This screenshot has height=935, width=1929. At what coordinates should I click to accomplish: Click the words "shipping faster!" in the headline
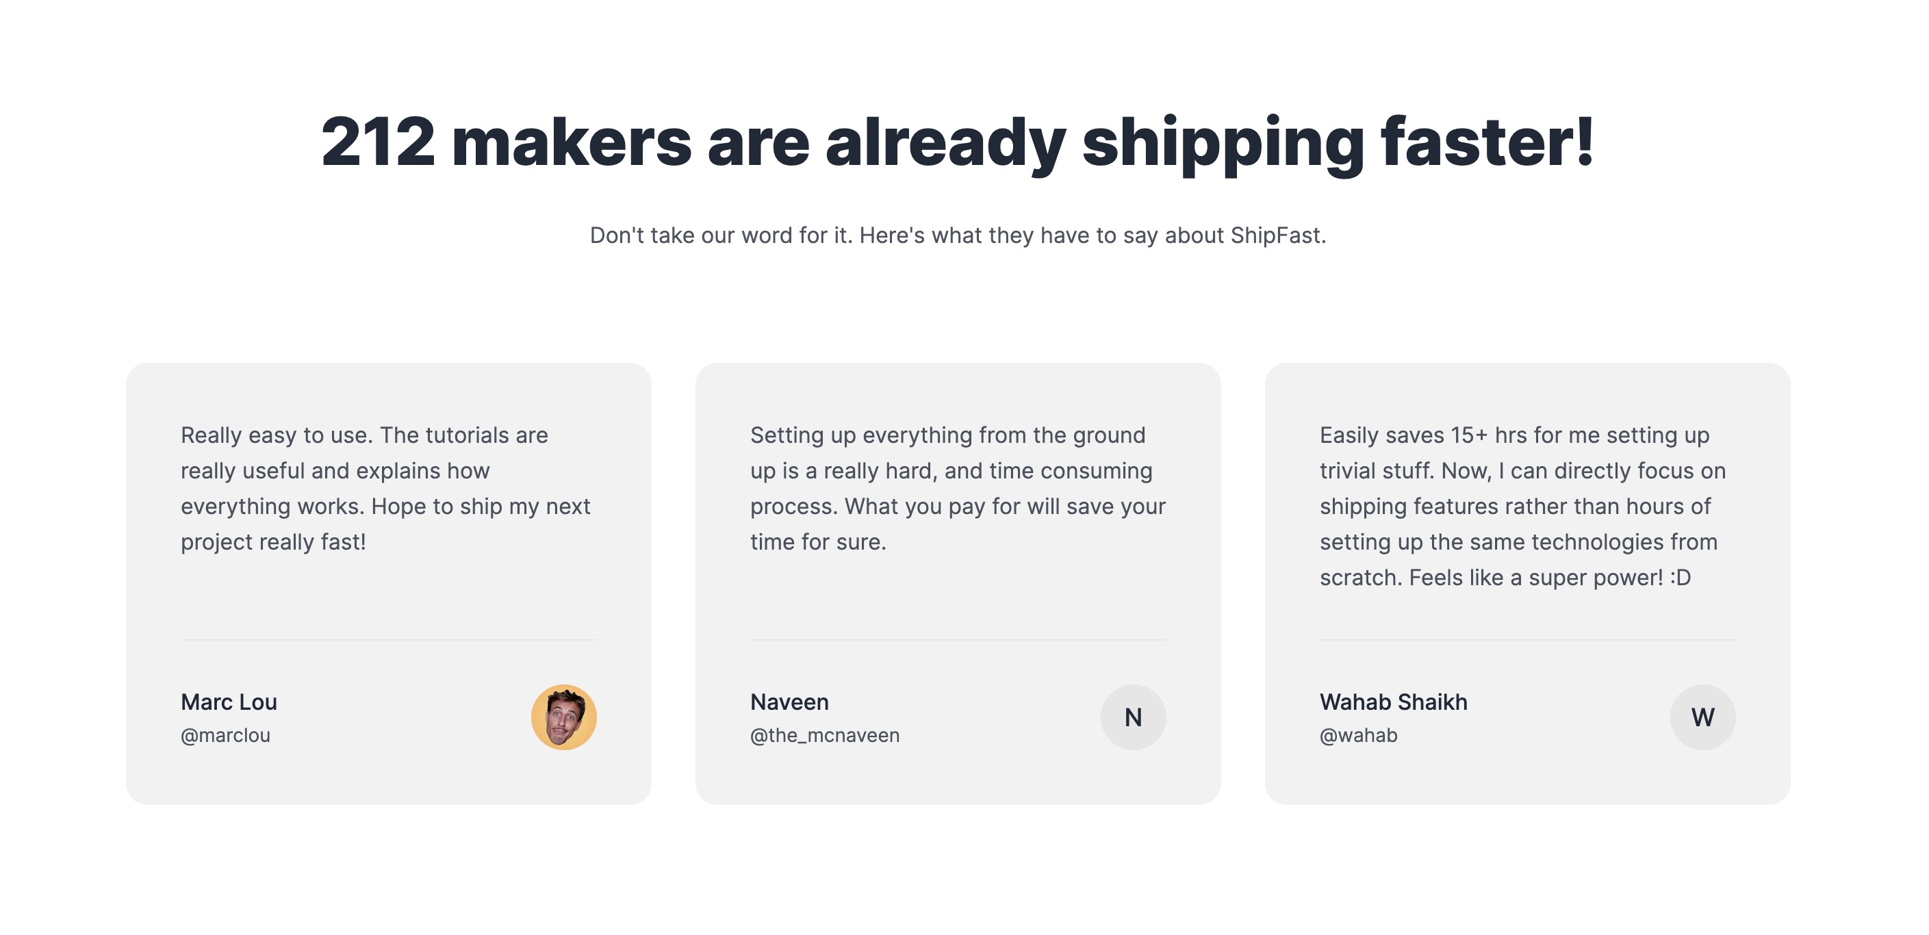coord(1338,142)
